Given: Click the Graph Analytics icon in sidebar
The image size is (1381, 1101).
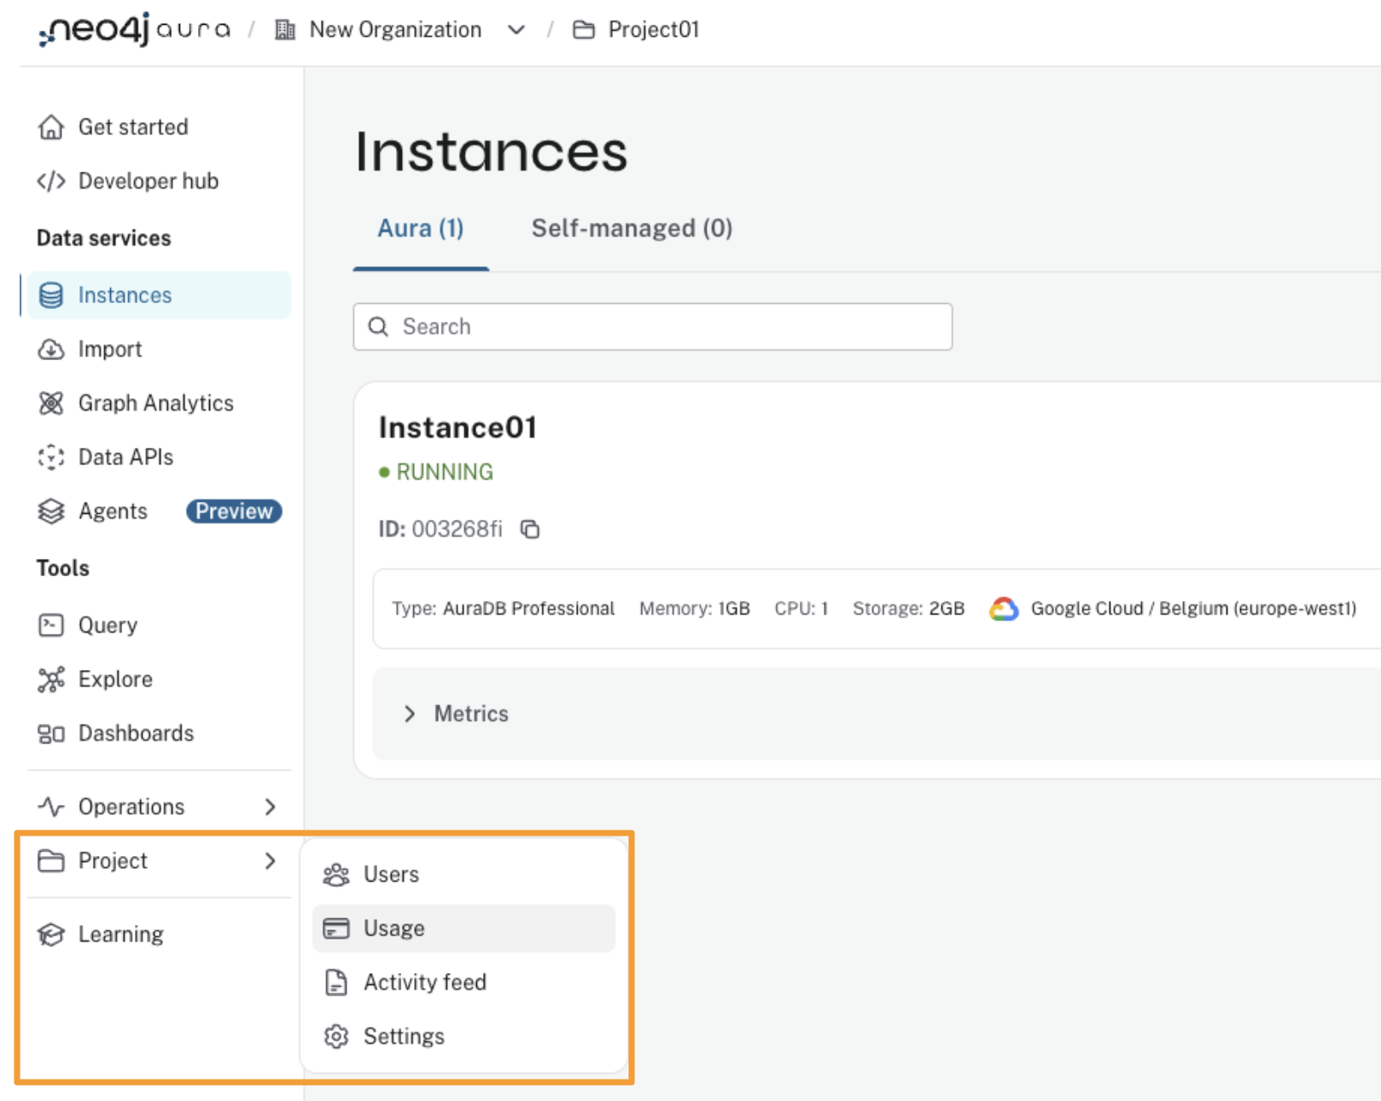Looking at the screenshot, I should [x=51, y=403].
